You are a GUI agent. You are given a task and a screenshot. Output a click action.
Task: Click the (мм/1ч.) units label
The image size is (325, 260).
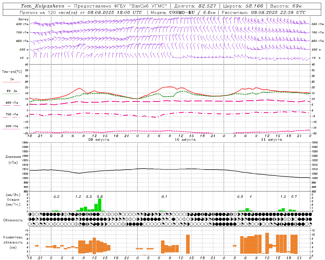coord(13,204)
